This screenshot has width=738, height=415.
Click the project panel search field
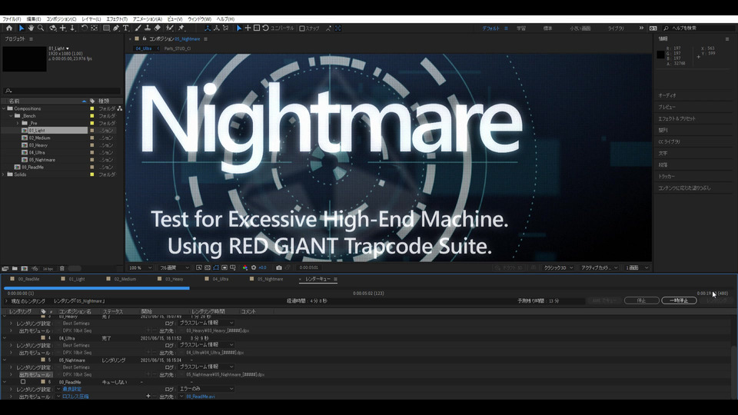click(x=62, y=91)
